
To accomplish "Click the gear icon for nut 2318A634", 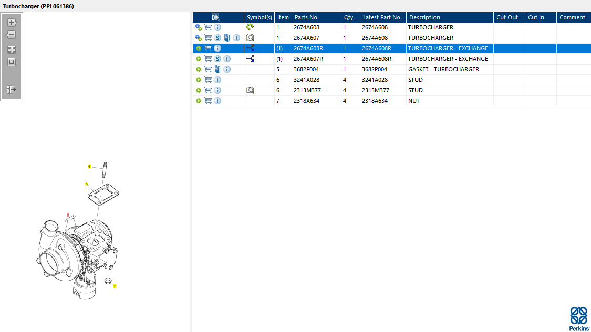I will click(199, 101).
